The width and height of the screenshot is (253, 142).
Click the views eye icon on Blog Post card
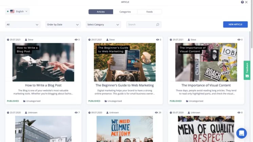click(x=76, y=40)
